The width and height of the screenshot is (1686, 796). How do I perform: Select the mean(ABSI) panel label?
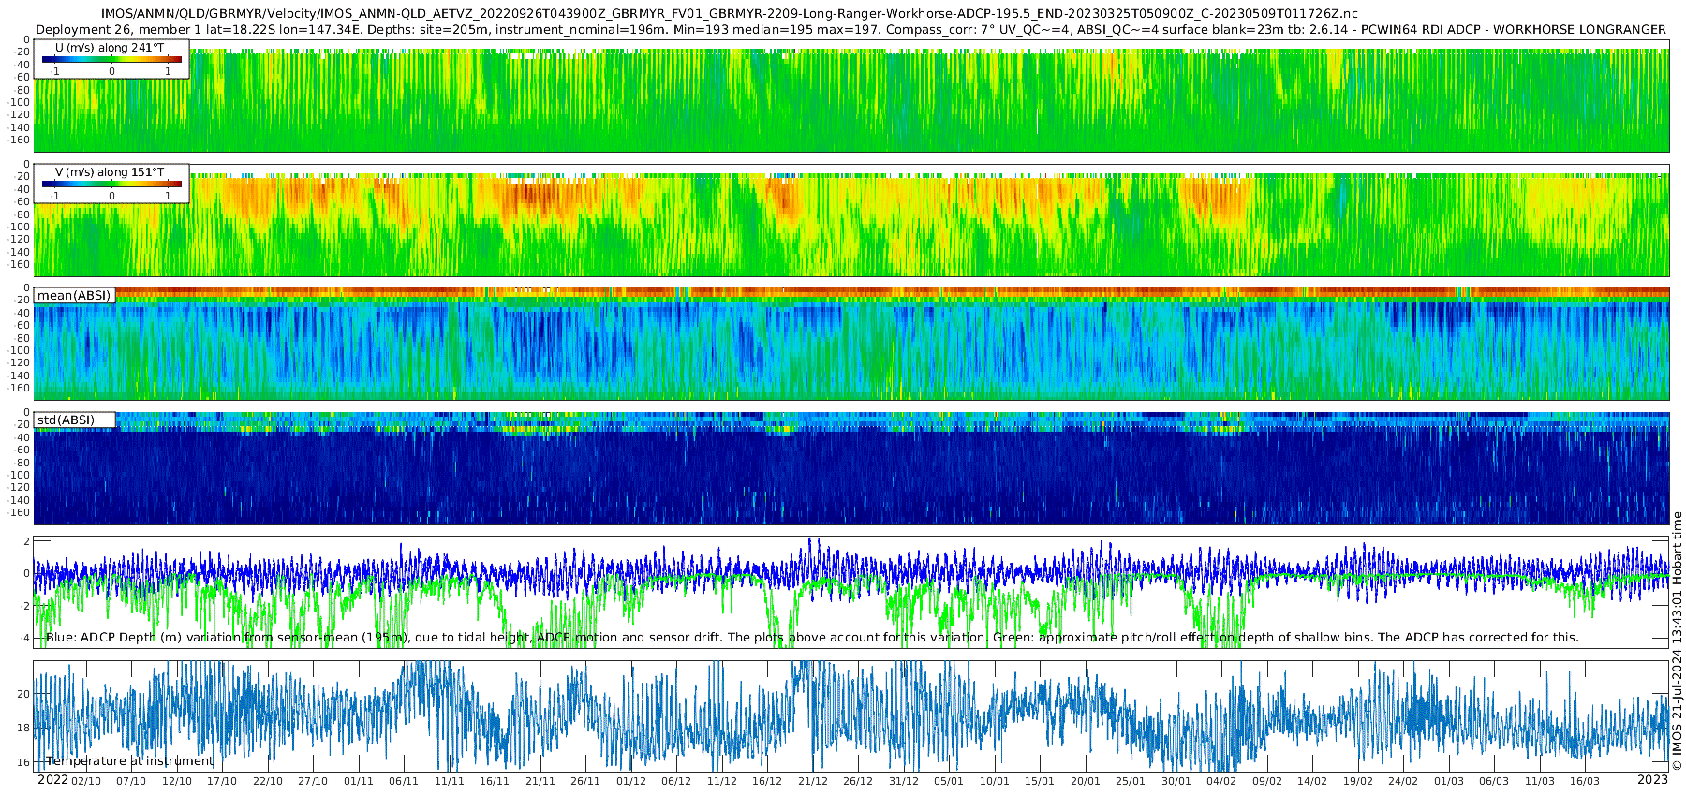pyautogui.click(x=74, y=295)
